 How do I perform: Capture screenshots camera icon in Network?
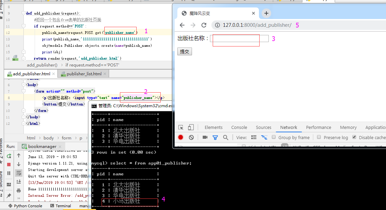[x=205, y=137]
